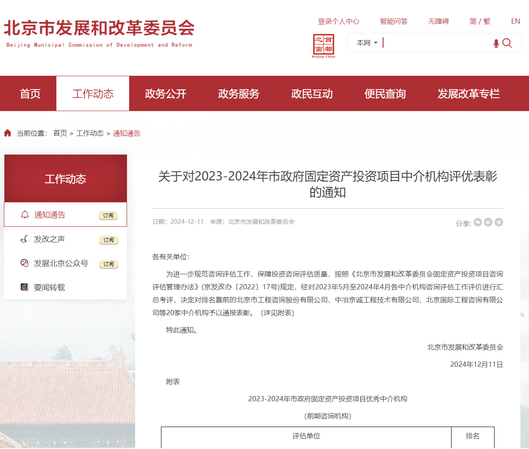Viewport: 529px width, 449px height.
Task: Share the article via WeChat icon
Action: pos(478,222)
